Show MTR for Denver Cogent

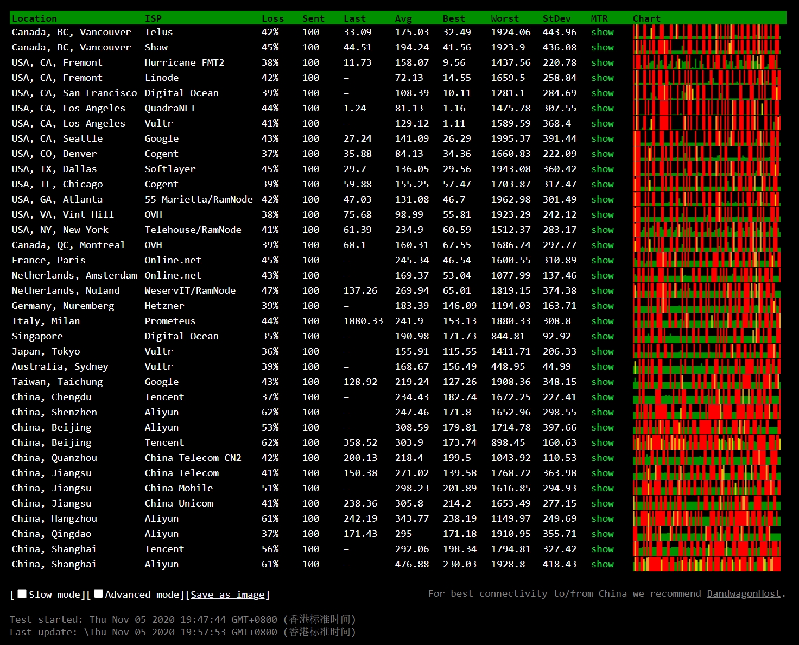[x=603, y=154]
